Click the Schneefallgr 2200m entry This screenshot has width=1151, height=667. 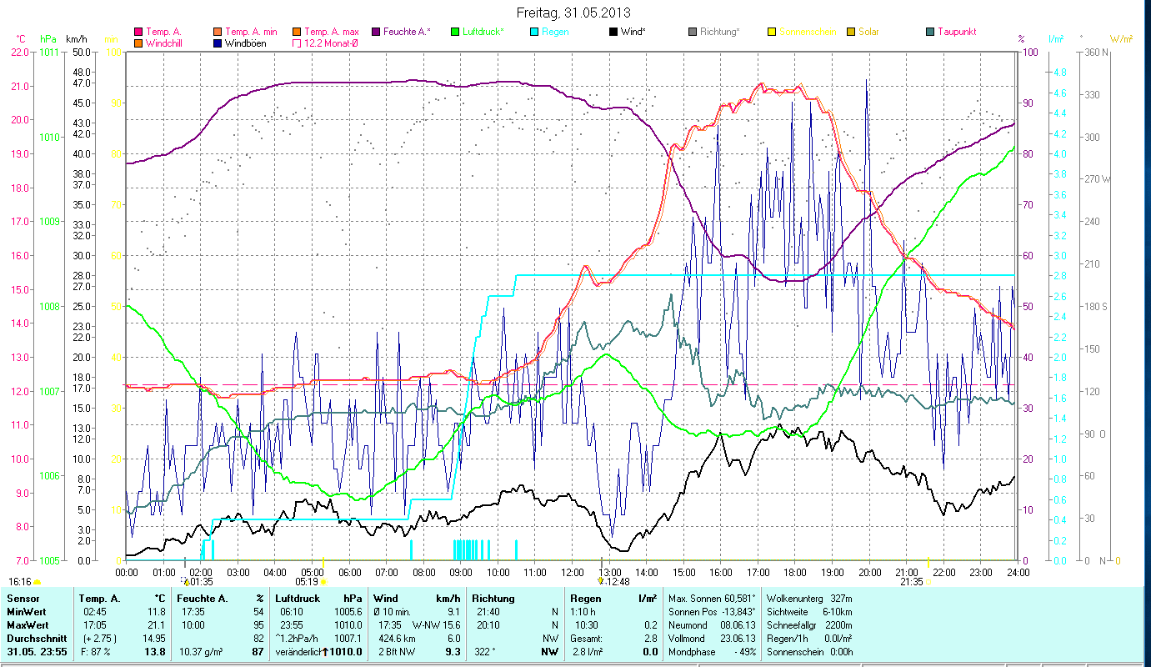tap(808, 625)
